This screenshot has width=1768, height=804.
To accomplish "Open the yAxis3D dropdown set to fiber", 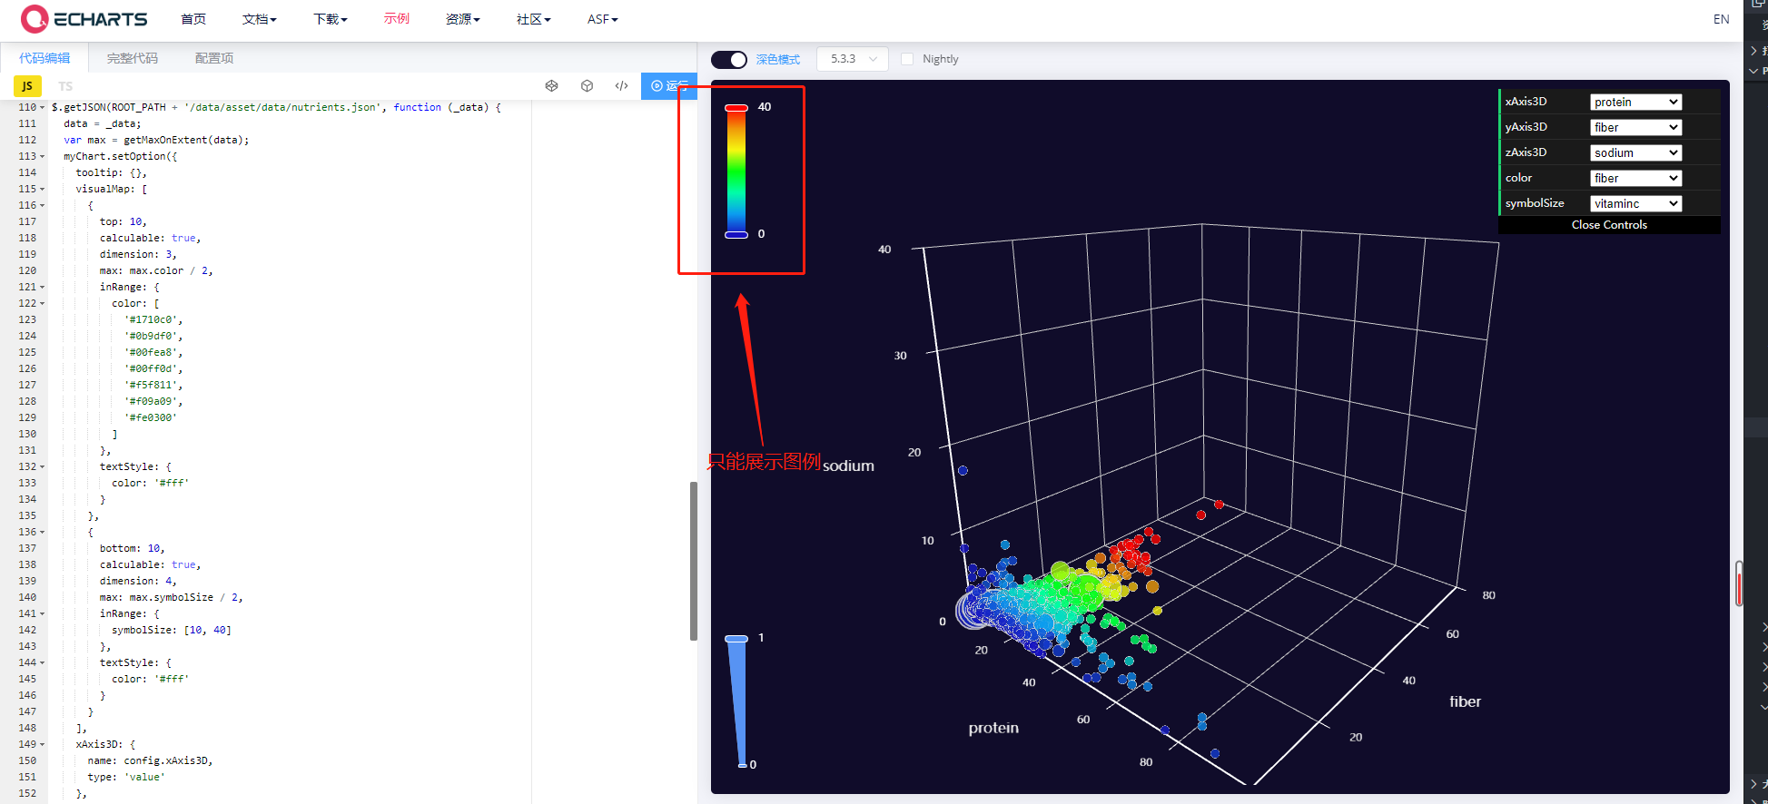I will pos(1635,128).
